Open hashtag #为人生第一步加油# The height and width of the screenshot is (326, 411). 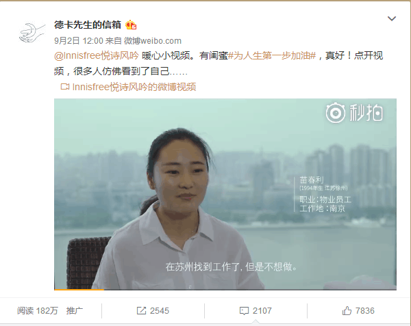click(x=272, y=55)
